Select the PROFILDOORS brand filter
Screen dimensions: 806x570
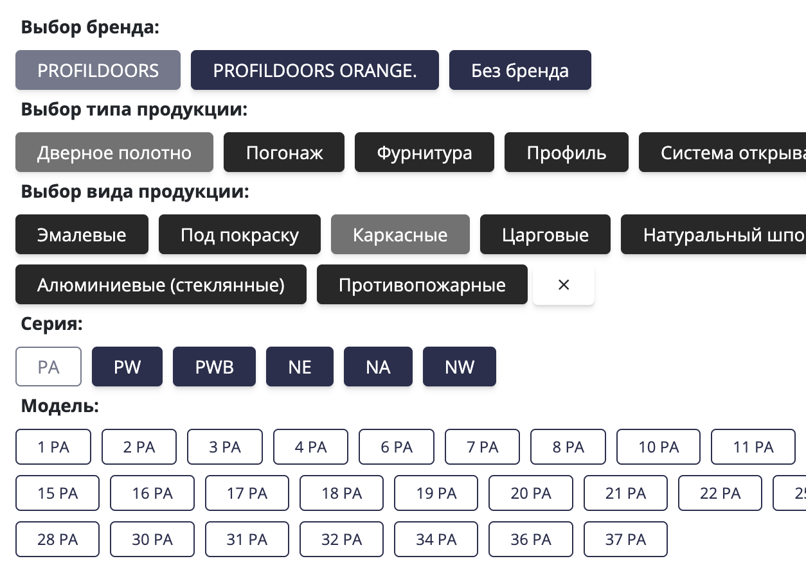[98, 70]
